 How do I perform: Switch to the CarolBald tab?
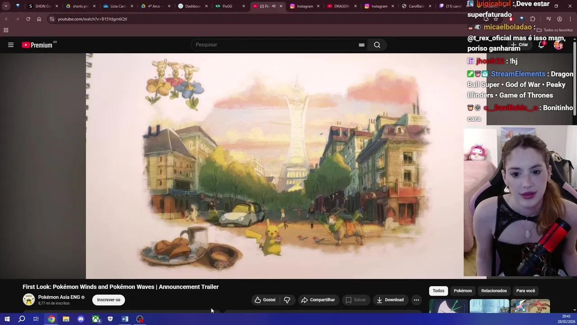point(414,6)
